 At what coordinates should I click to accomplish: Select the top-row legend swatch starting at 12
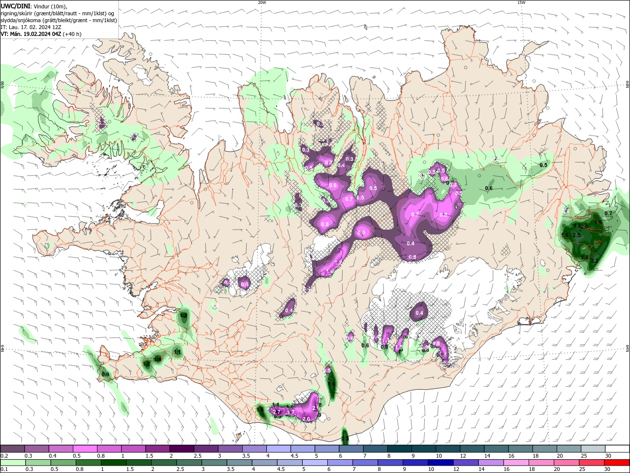coord(472,449)
